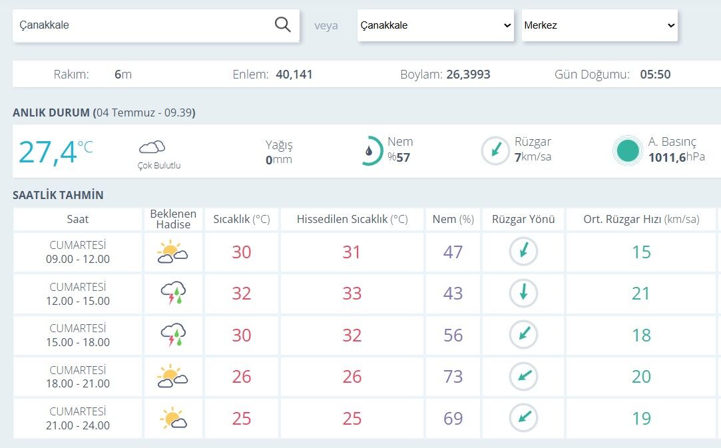Open the Merkez district dropdown
Viewport: 721px width, 448px height.
(600, 25)
